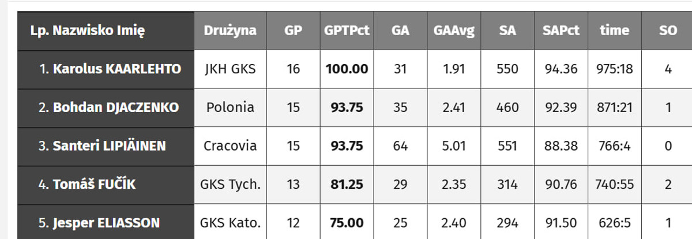Sort by SA column header
The image size is (692, 239).
(507, 31)
